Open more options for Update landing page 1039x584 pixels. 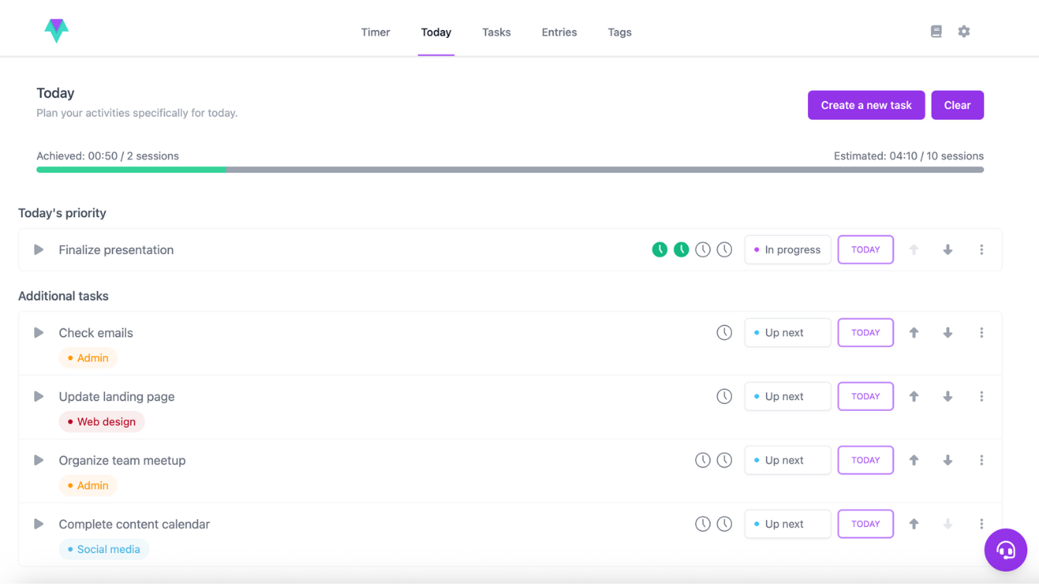click(981, 396)
